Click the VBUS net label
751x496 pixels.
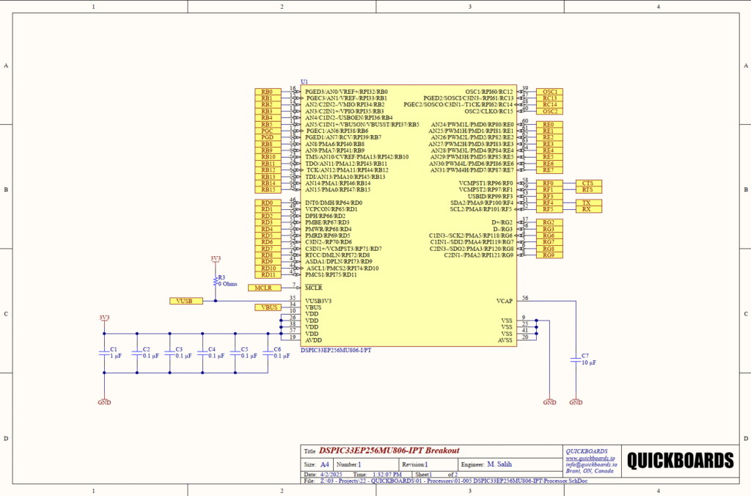(x=269, y=307)
